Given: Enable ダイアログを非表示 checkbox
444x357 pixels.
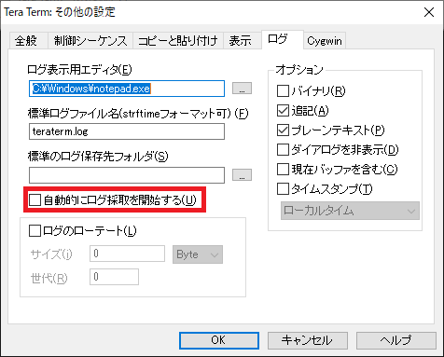Looking at the screenshot, I should point(283,150).
